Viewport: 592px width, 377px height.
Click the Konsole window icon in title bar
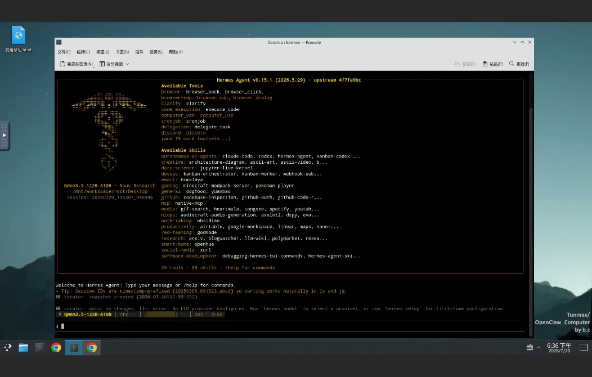click(59, 42)
